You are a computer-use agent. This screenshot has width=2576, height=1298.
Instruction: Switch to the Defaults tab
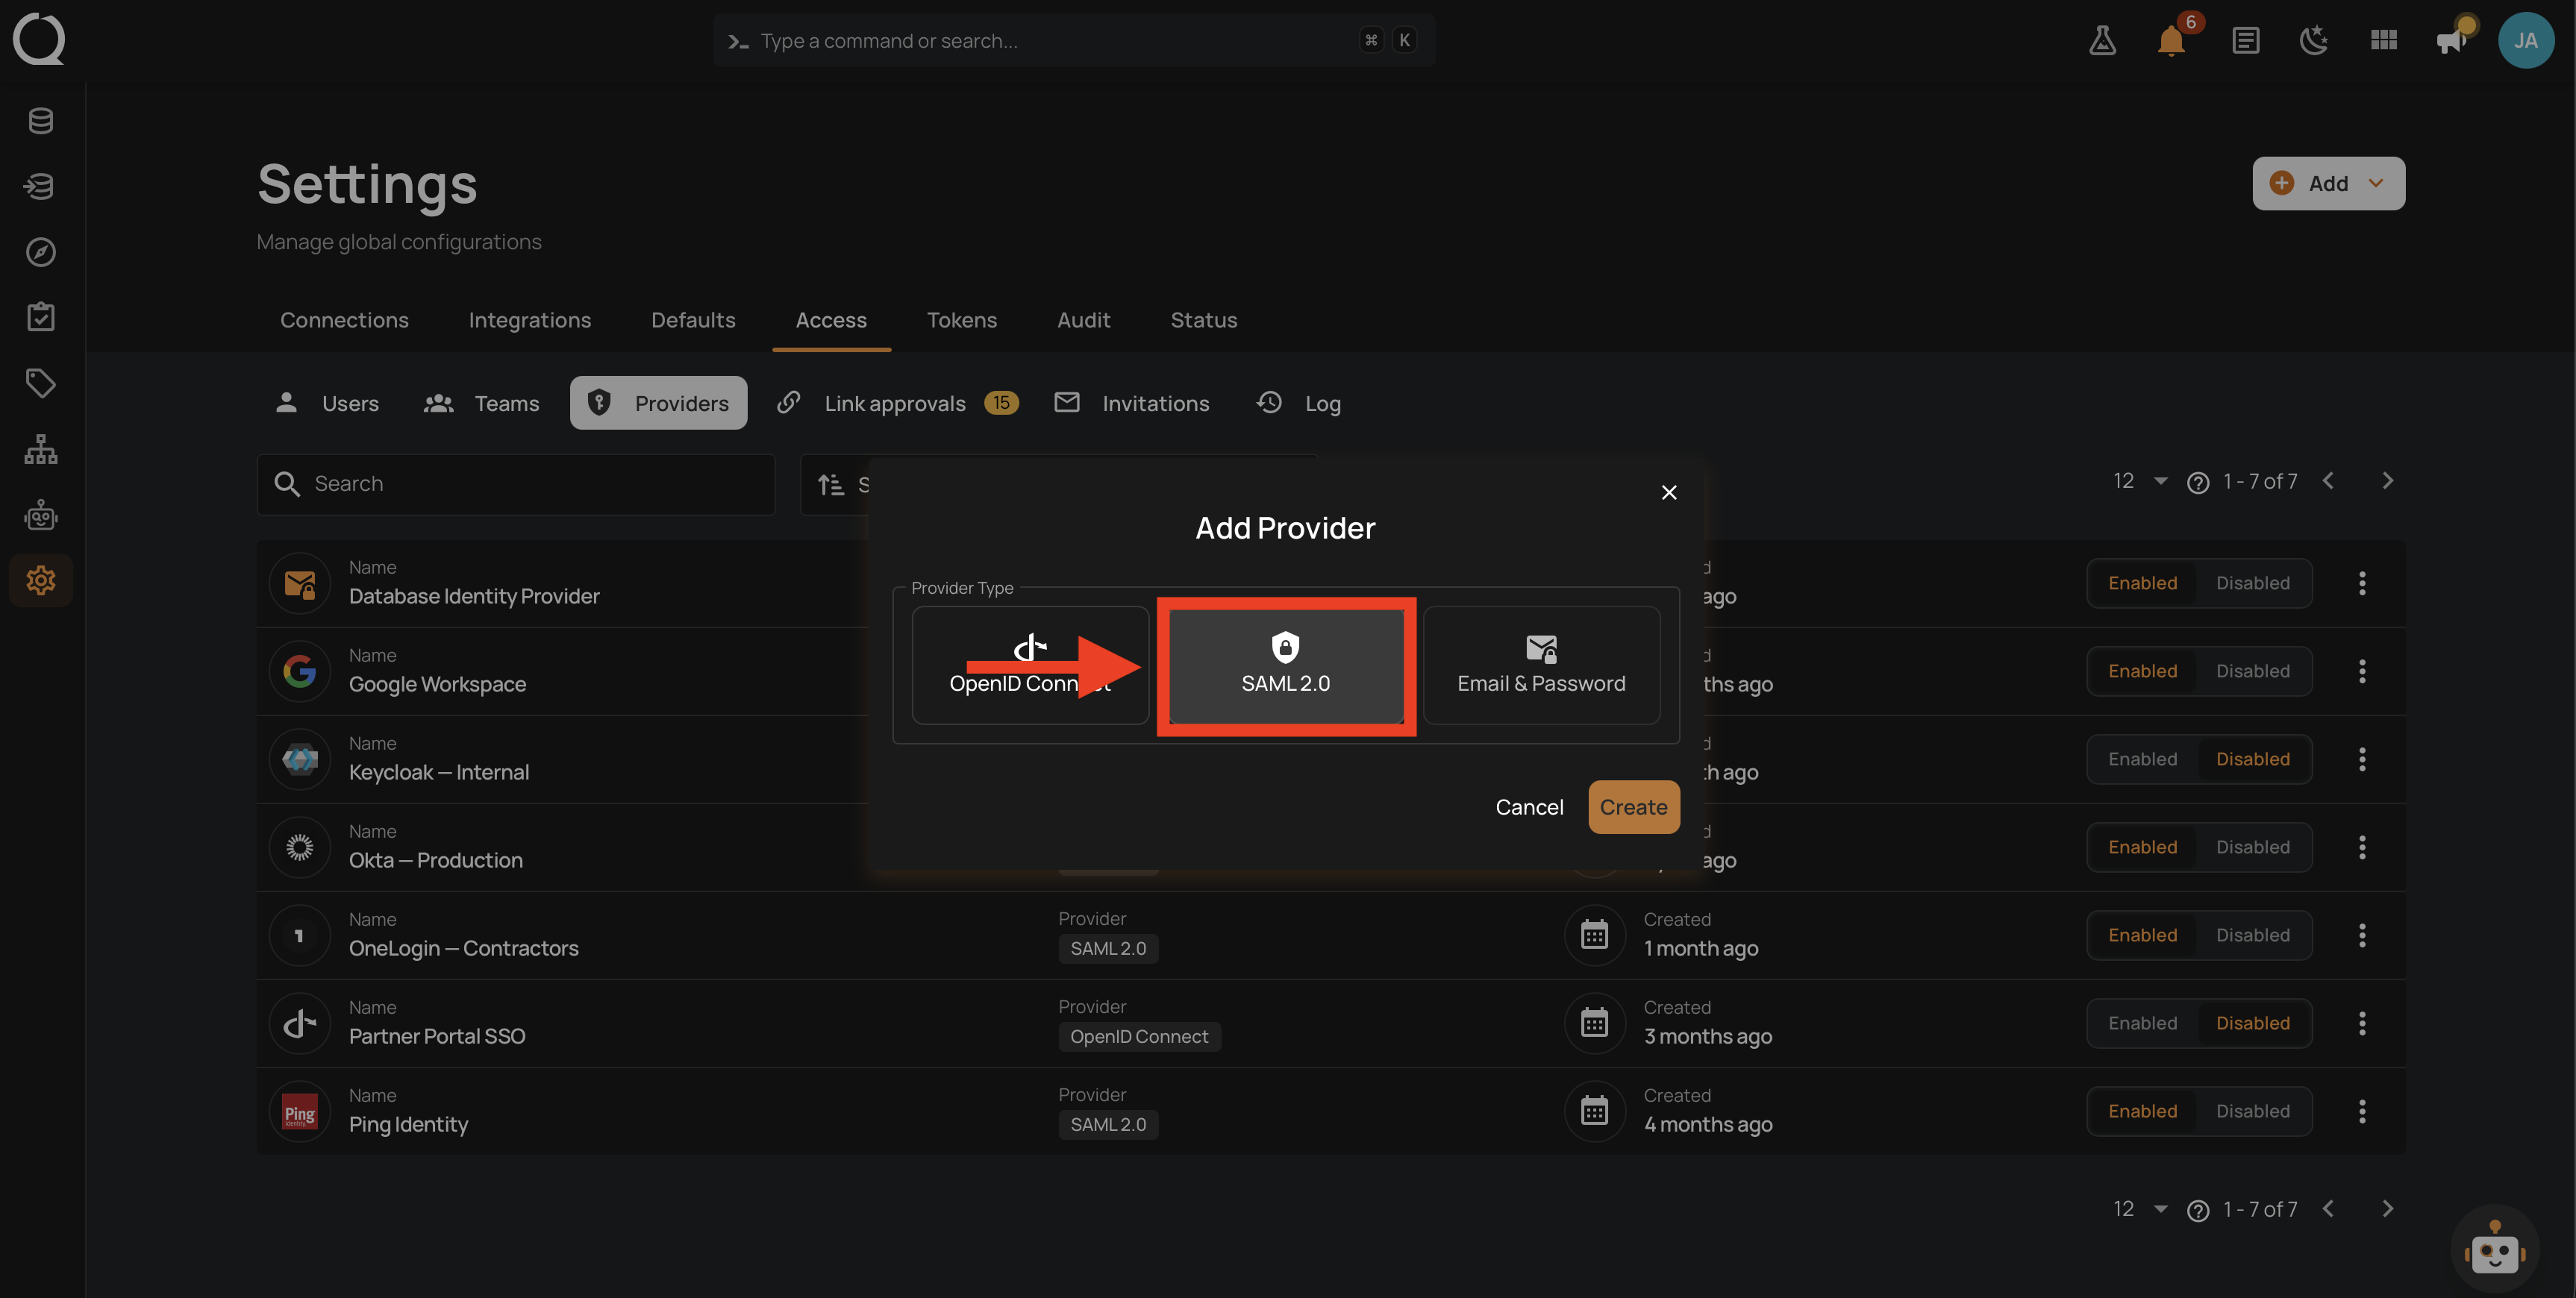click(693, 320)
